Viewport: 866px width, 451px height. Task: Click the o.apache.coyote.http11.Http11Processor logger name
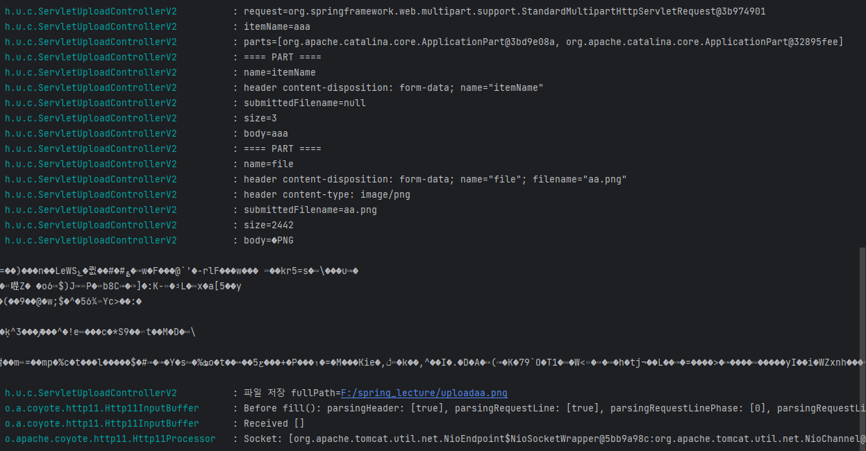(110, 439)
